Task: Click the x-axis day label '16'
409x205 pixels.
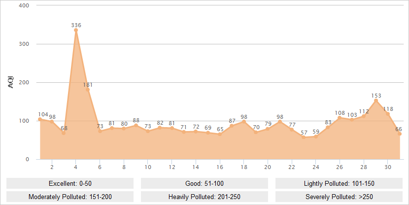Action: coord(220,167)
